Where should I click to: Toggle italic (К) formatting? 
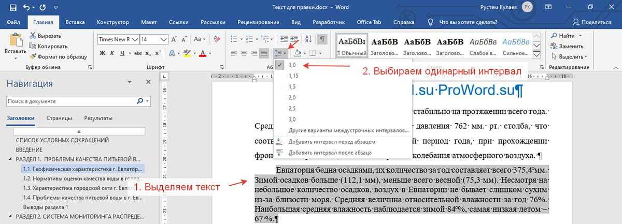coord(112,53)
